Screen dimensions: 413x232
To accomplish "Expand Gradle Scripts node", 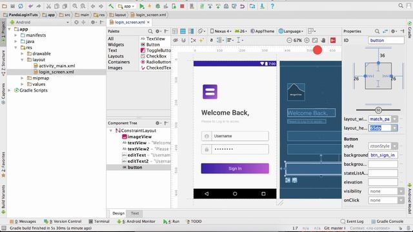I will (10, 90).
